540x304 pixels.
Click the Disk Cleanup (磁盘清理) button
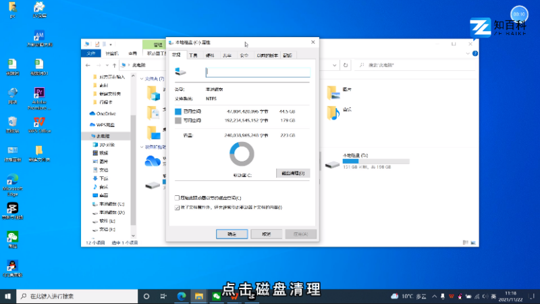click(292, 173)
